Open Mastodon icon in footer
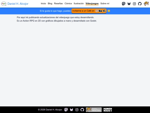Screen dimensions: 150x113 pyautogui.click(x=66, y=110)
